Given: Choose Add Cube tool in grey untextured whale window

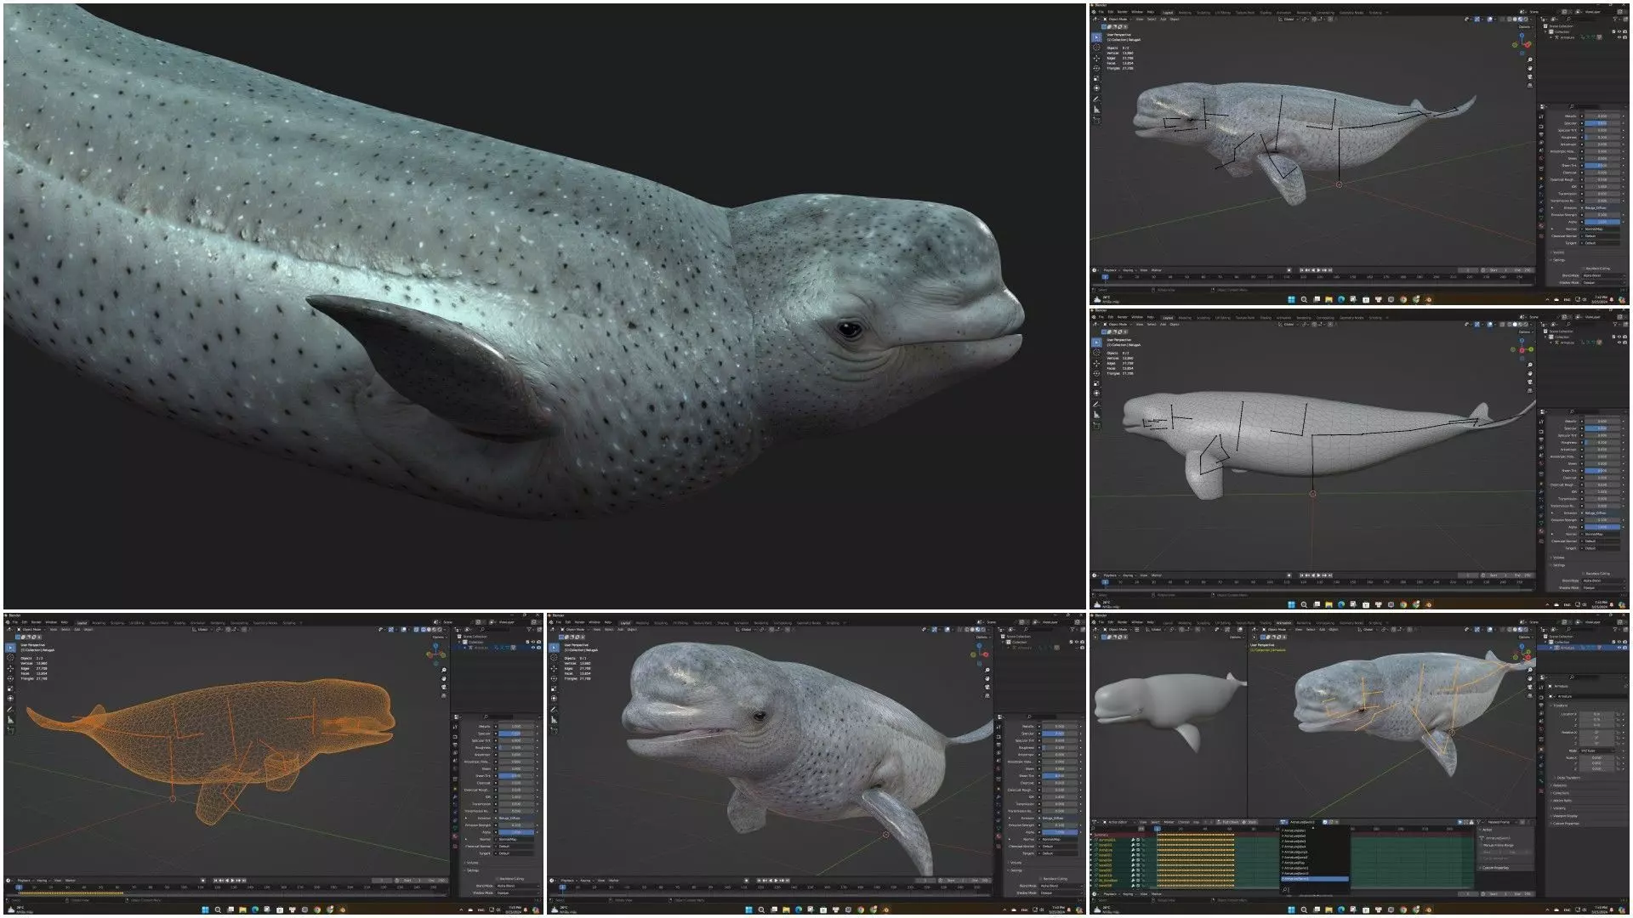Looking at the screenshot, I should [x=1096, y=425].
